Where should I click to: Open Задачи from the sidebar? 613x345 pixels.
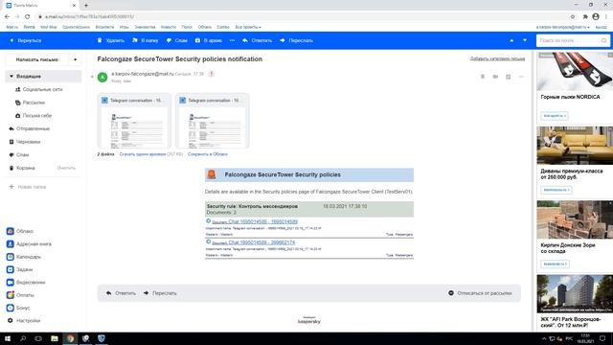pyautogui.click(x=19, y=269)
